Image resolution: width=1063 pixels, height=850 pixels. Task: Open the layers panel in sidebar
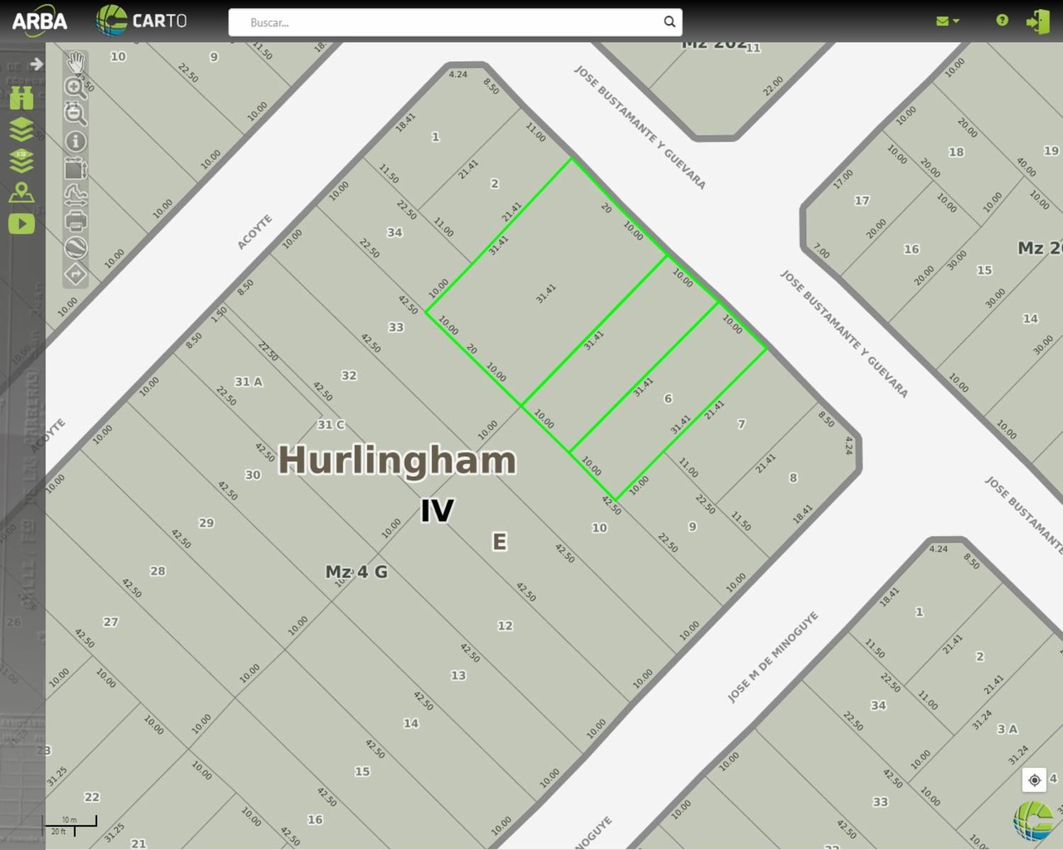[x=21, y=130]
